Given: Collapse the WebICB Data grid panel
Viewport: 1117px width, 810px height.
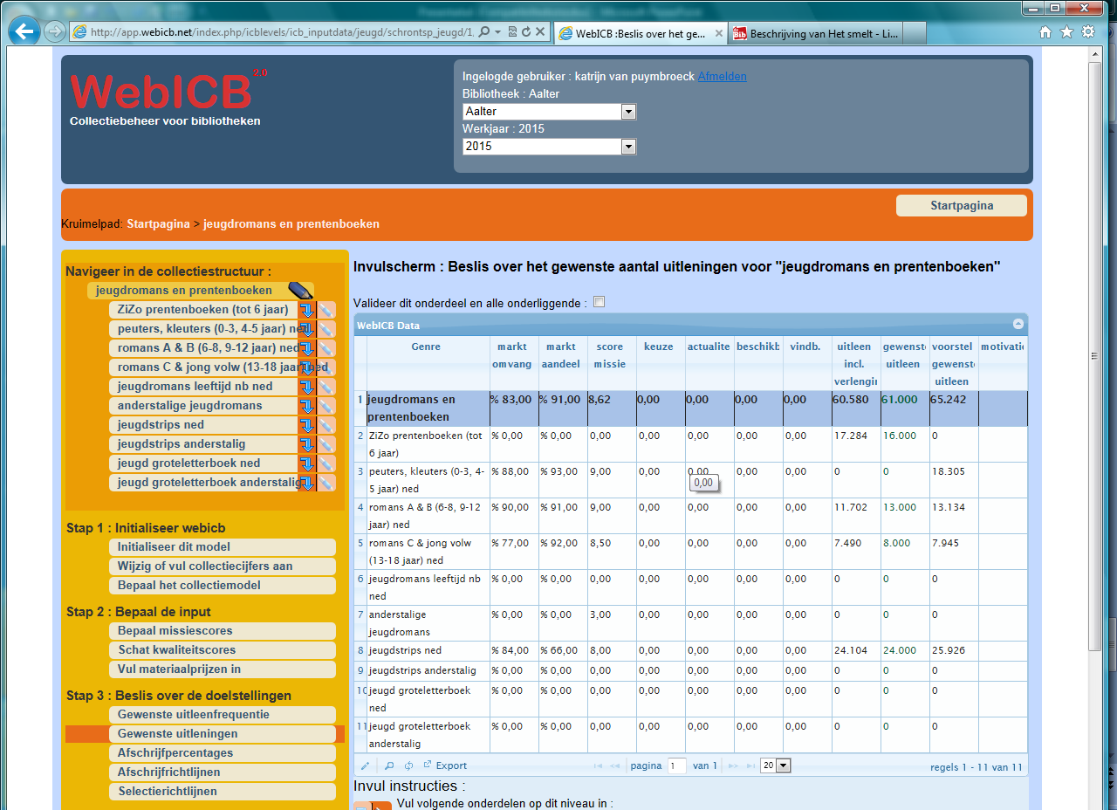Looking at the screenshot, I should tap(1018, 324).
